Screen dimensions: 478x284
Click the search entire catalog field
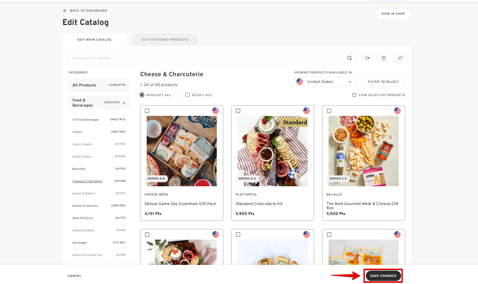(x=205, y=58)
